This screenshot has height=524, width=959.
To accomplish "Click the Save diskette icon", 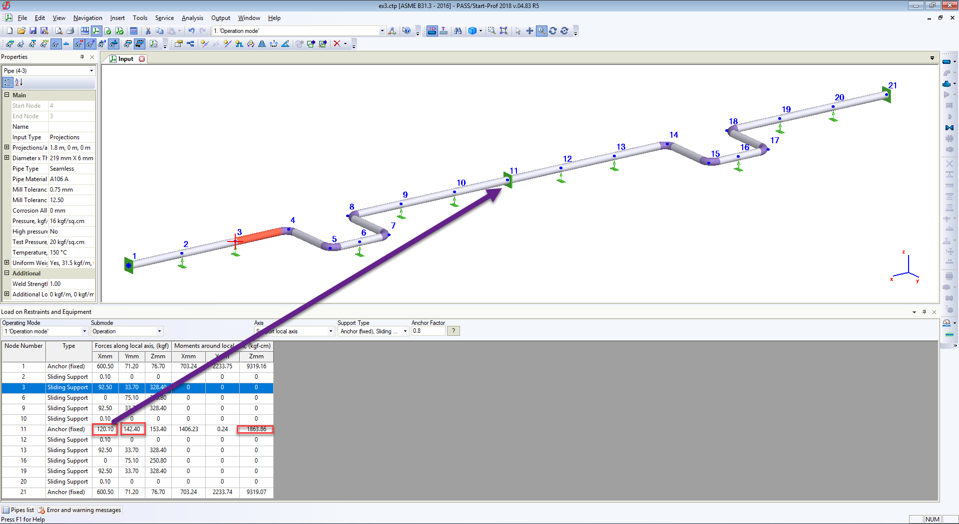I will point(33,31).
